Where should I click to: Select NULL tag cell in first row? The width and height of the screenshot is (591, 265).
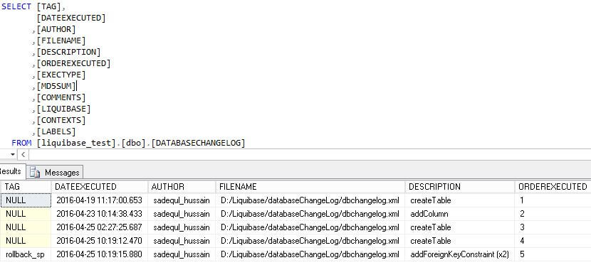click(x=26, y=200)
